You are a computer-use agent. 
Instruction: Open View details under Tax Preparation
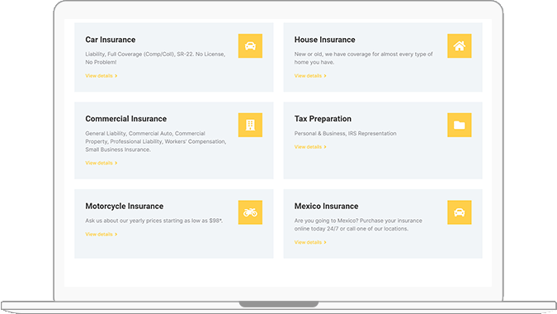[x=310, y=147]
